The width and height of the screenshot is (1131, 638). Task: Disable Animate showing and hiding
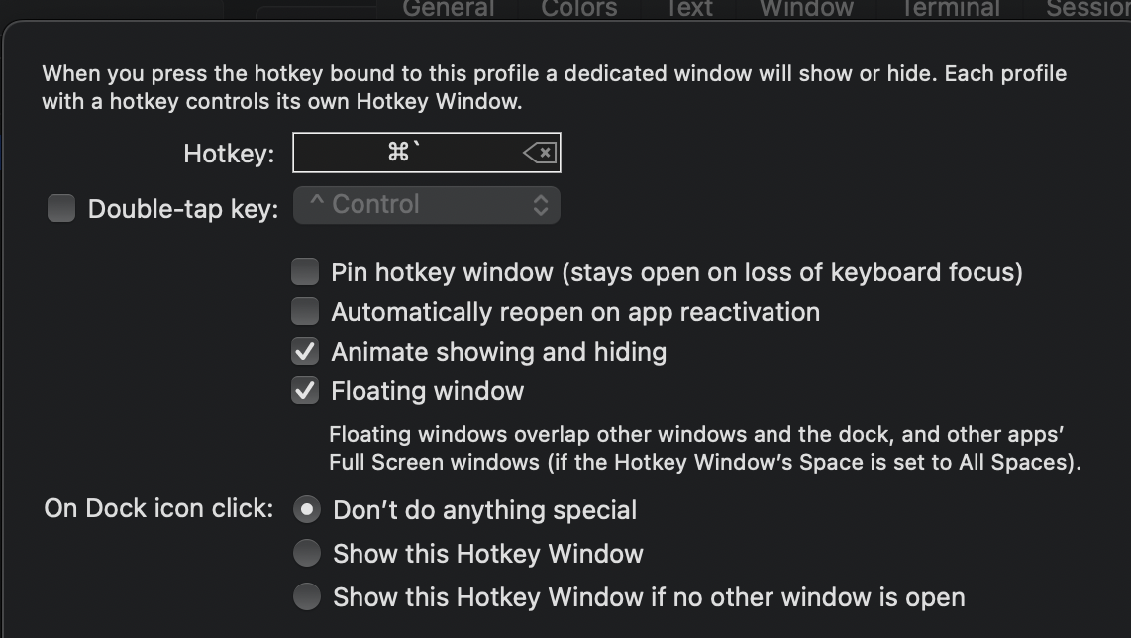(305, 351)
